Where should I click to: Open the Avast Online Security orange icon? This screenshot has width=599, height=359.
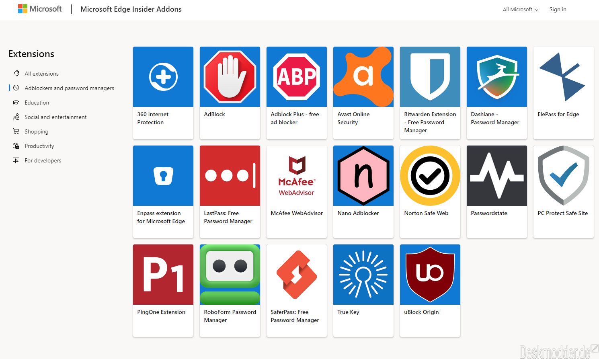[x=363, y=77]
